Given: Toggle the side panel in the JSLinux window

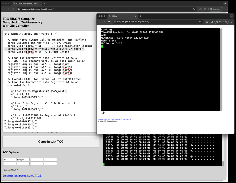Looking at the screenshot, I should (x=212, y=22).
